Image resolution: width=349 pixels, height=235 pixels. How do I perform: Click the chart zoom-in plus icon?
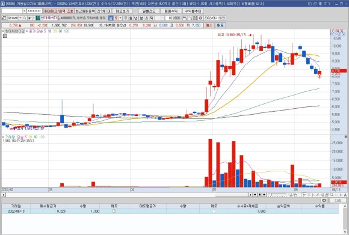tap(341, 195)
